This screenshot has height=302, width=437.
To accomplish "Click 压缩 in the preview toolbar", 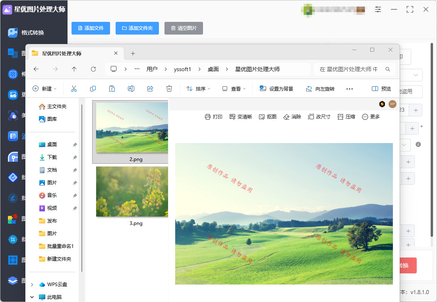I will tap(346, 116).
